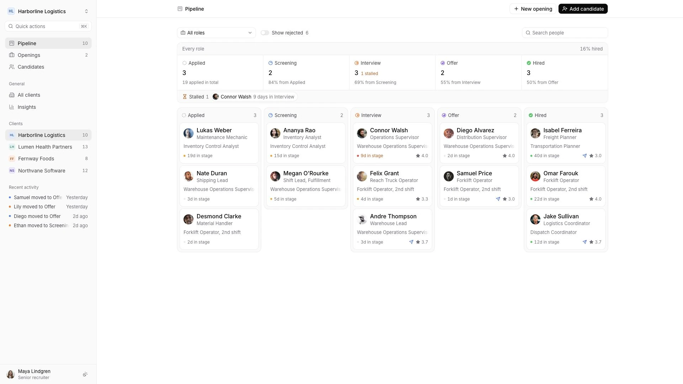Viewport: 683px width, 384px height.
Task: Click the Interview column header icon
Action: [357, 115]
